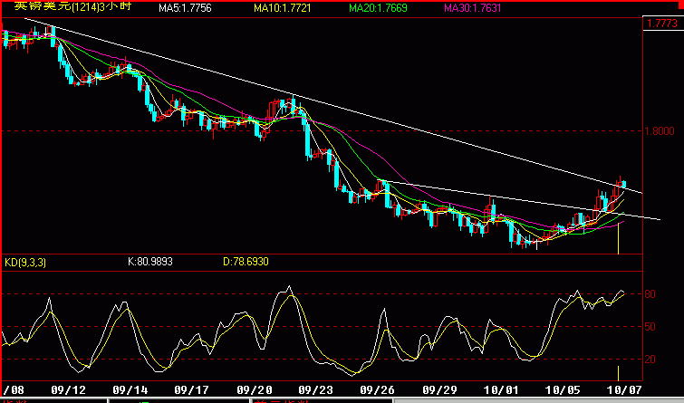Select the MA5:1.7756 indicator label
Screen dimensions: 684x403
coord(185,8)
